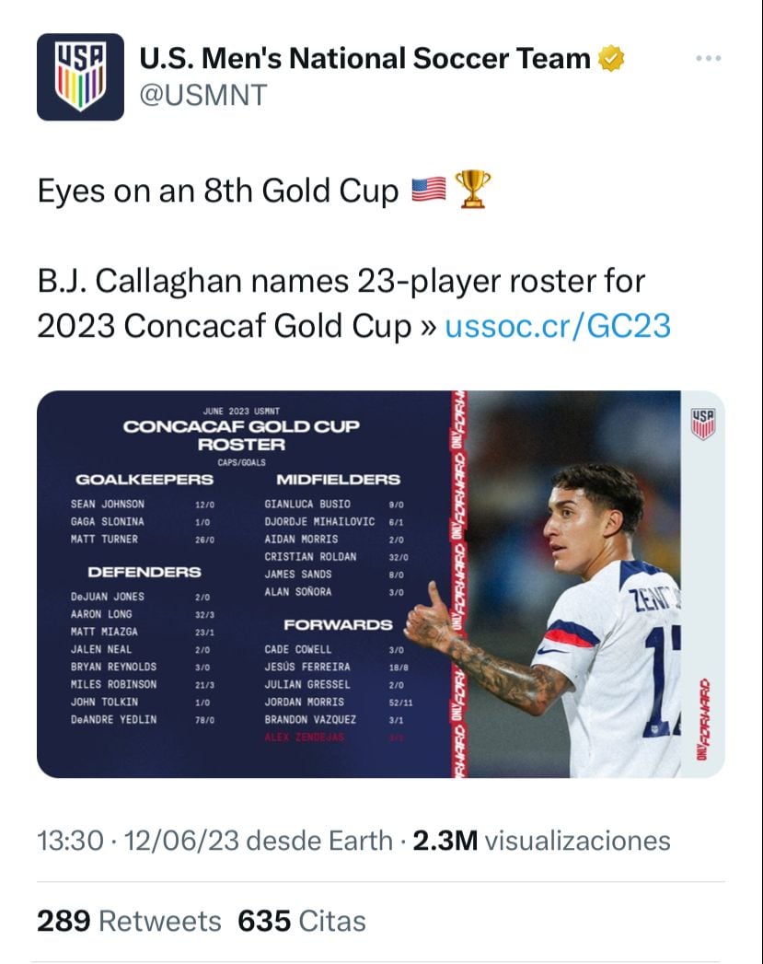Screen dimensions: 763x964
Task: Open the U.S. Men's National Soccer Team profile name
Action: coord(364,57)
